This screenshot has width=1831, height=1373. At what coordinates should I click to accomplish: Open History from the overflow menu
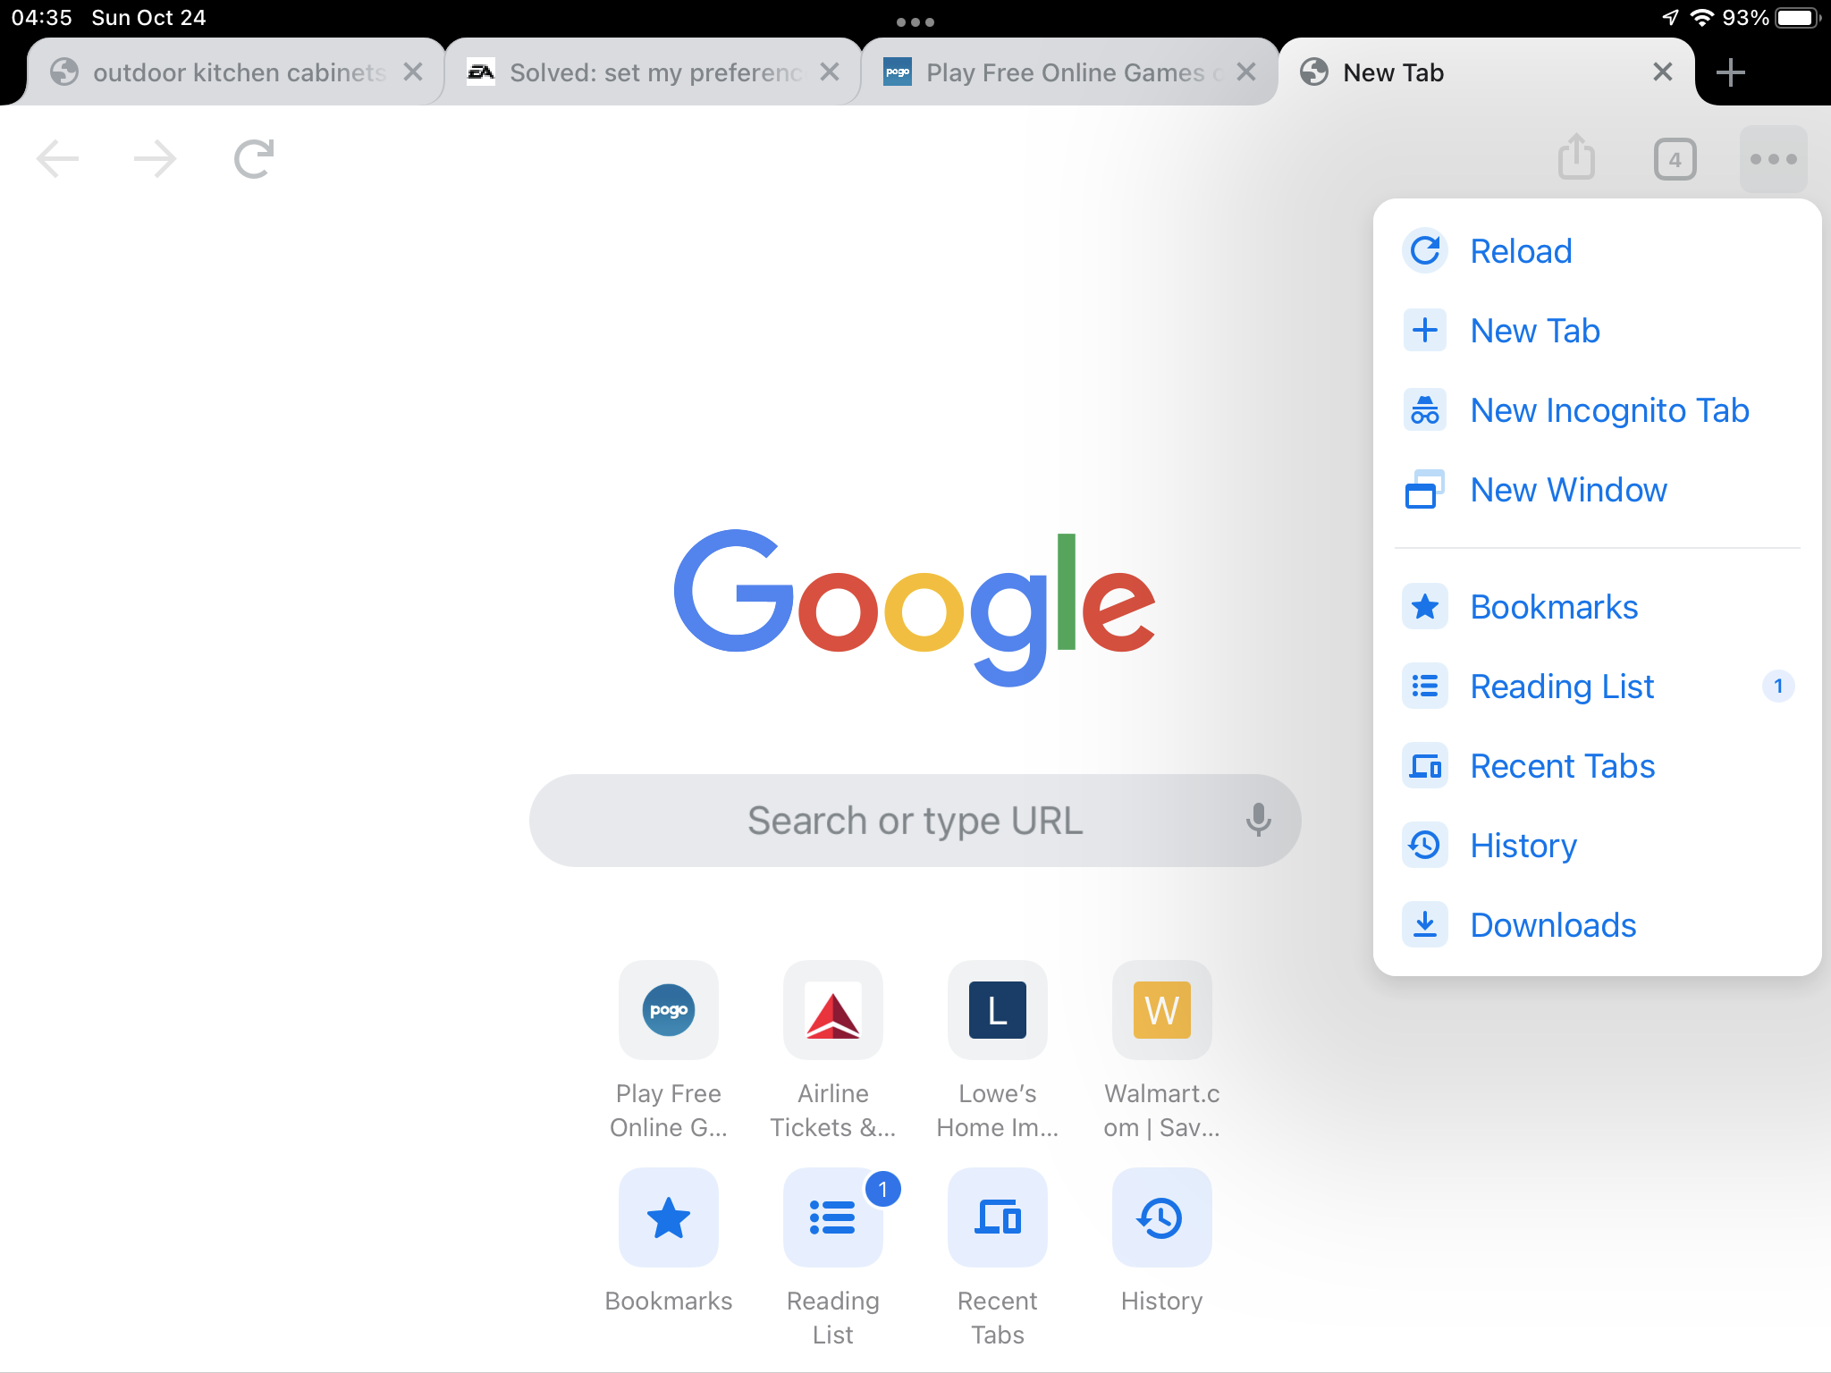[x=1597, y=846]
